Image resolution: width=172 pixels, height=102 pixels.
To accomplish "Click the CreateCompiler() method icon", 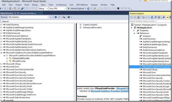I will click(x=80, y=25).
